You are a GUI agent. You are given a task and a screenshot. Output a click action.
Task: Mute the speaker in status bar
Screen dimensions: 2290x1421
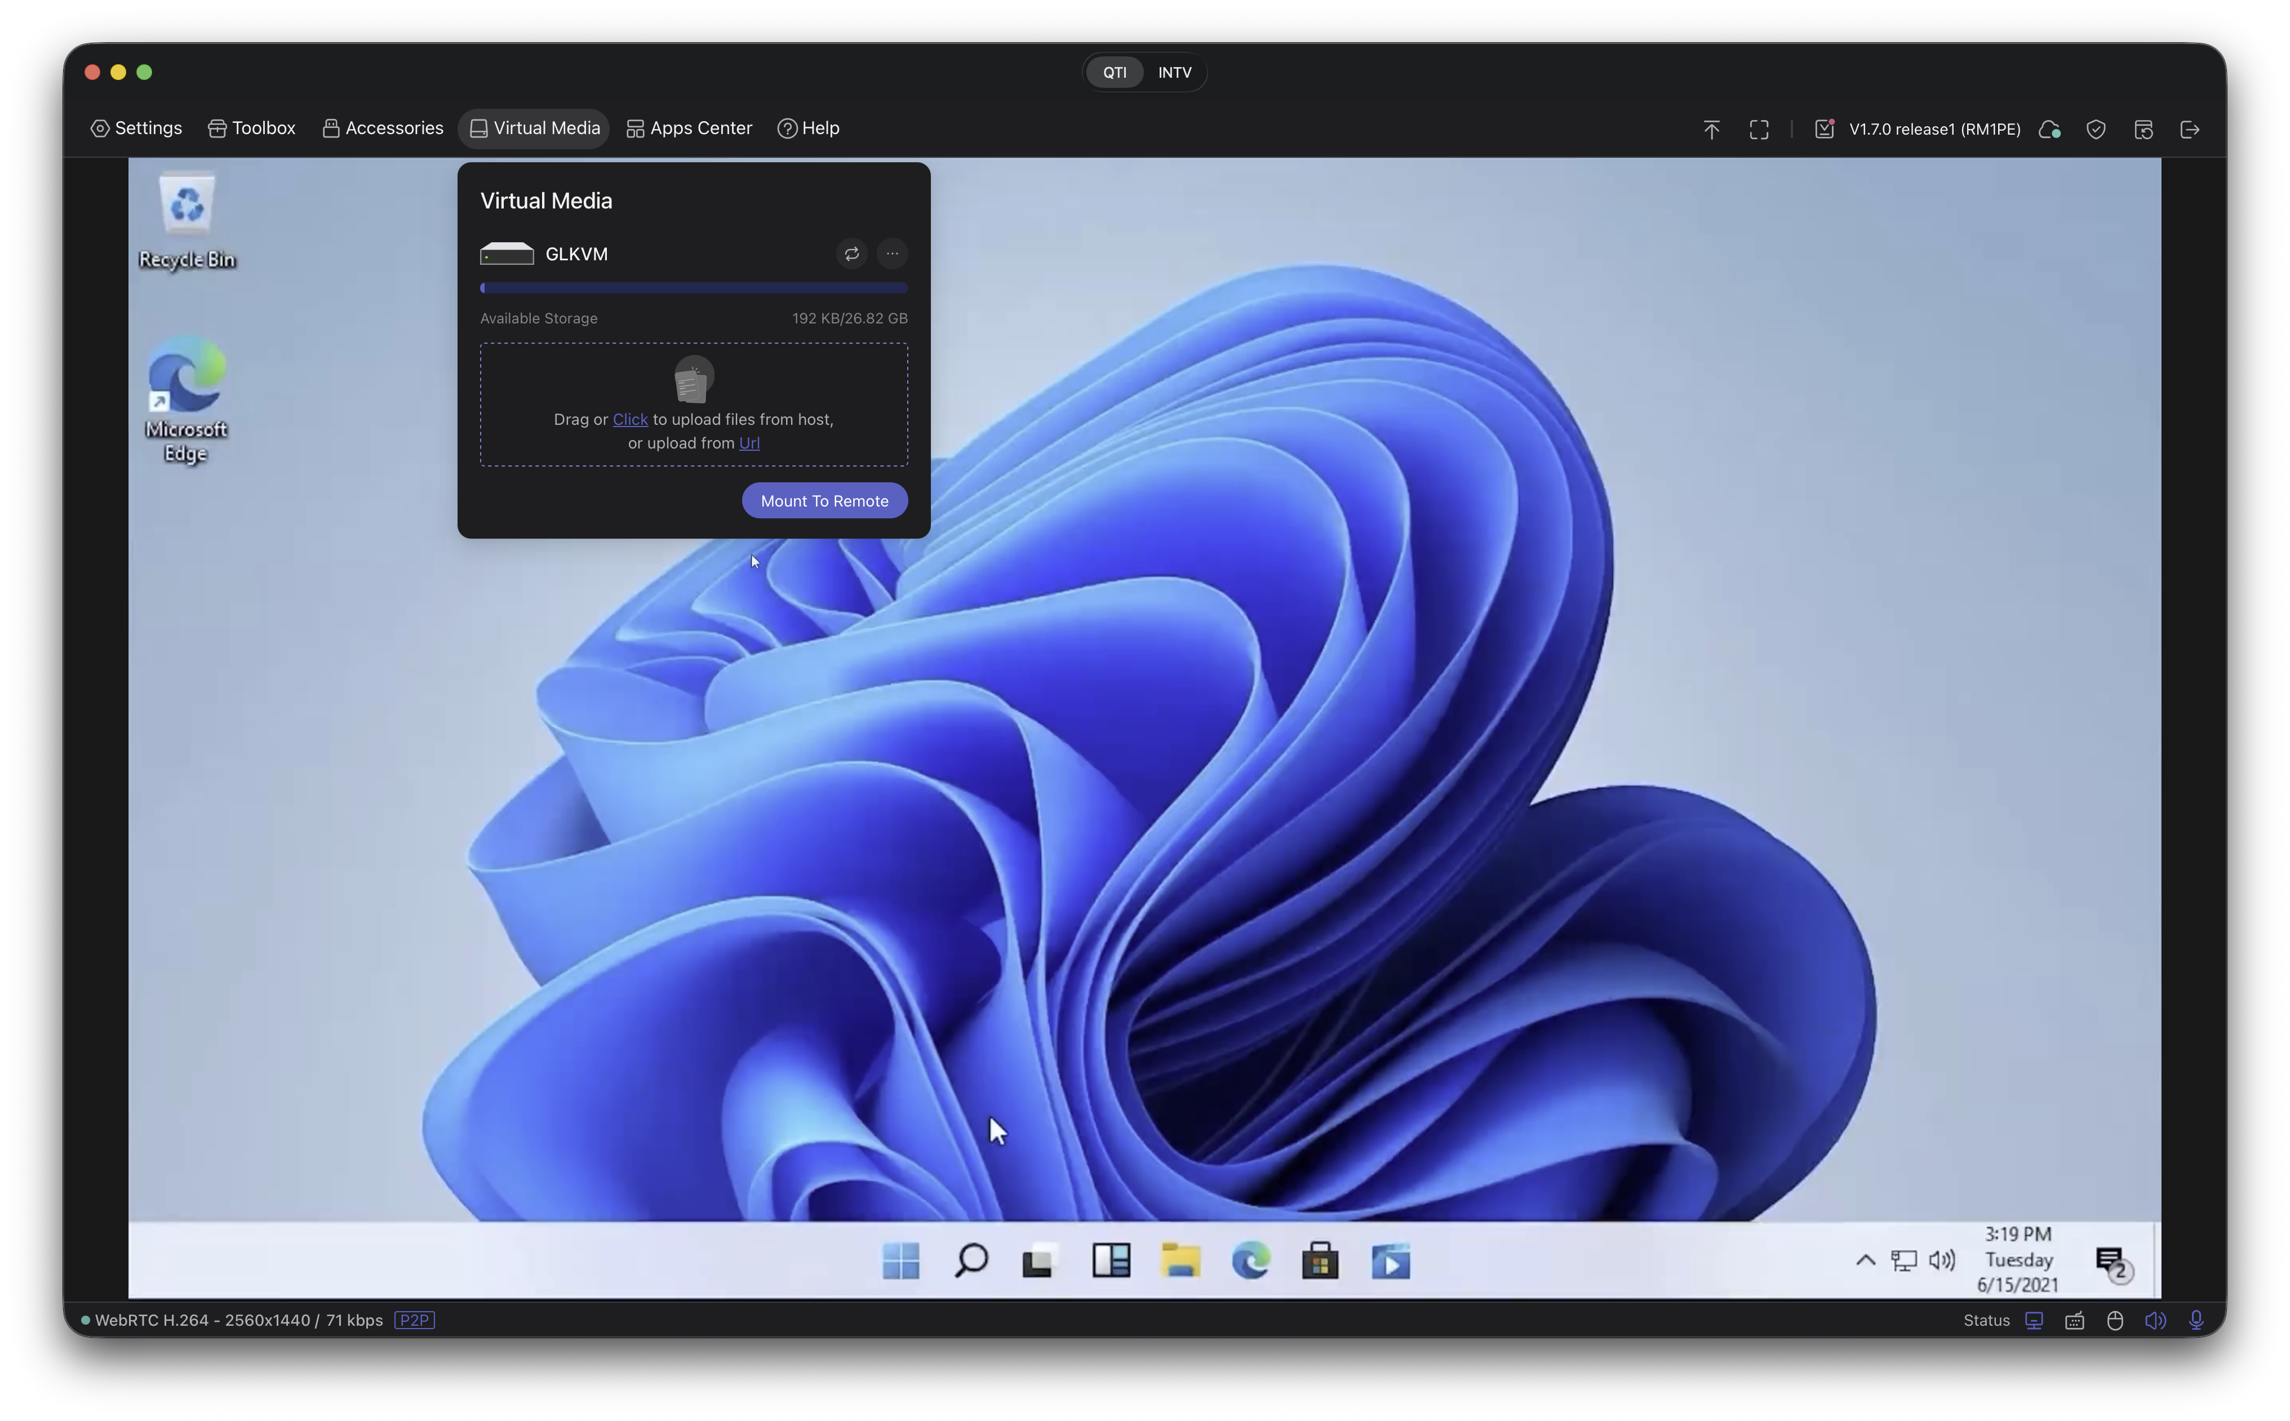point(2156,1320)
